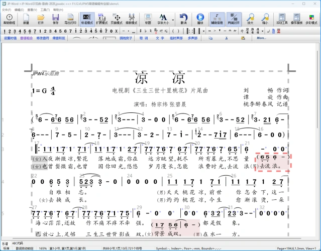Viewport: 321px width, 251px height.
Task: Click the 导出打印 export and print icon
Action: pos(71,19)
